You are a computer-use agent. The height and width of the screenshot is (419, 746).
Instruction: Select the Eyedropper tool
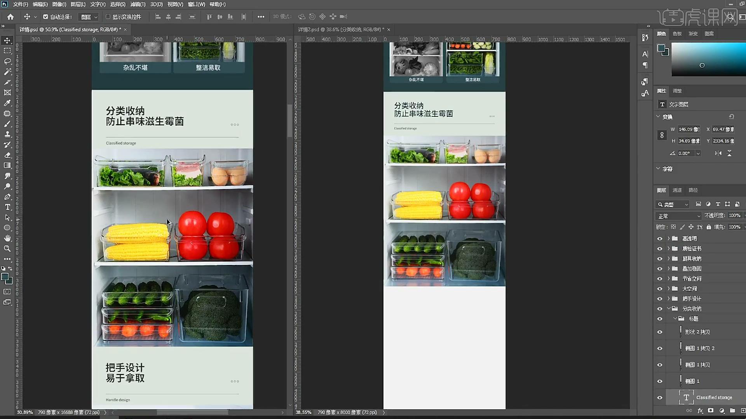tap(7, 103)
